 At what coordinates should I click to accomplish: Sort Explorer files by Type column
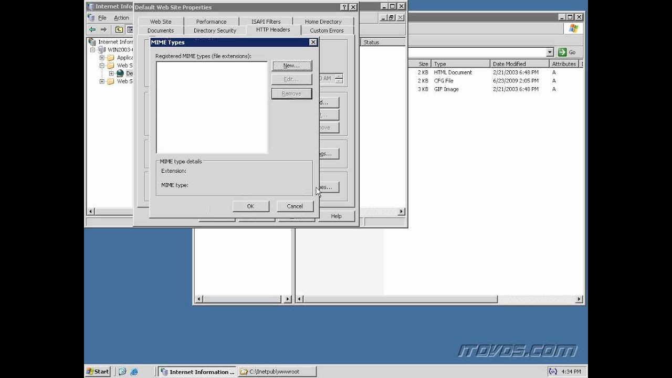pos(461,64)
